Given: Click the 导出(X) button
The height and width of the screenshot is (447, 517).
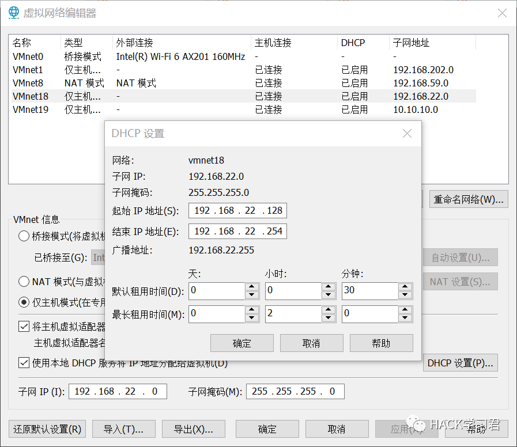Looking at the screenshot, I should pos(193,429).
